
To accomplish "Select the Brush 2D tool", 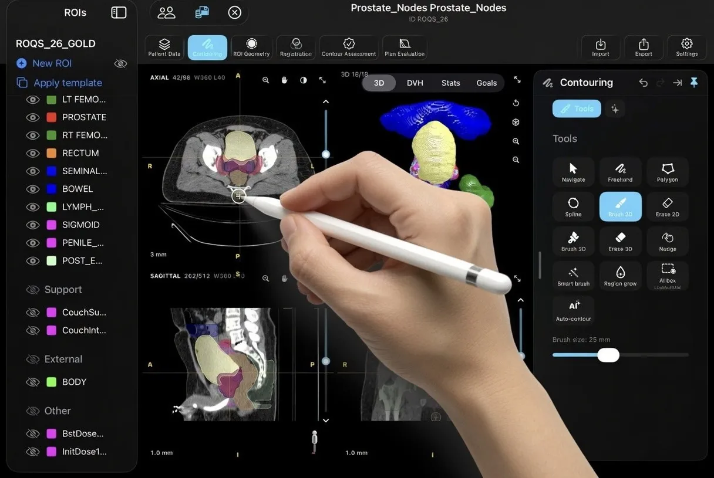I will (x=620, y=207).
